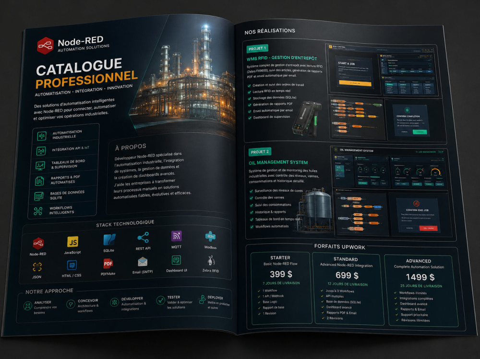
Task: Click the NOTRE APPROCHE heading
Action: click(49, 291)
